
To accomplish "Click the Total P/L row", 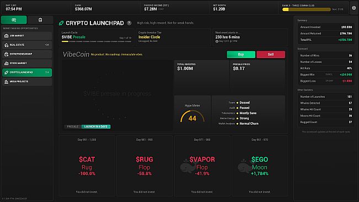I will point(326,40).
